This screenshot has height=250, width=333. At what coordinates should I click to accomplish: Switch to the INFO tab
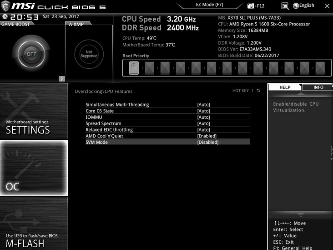318,87
